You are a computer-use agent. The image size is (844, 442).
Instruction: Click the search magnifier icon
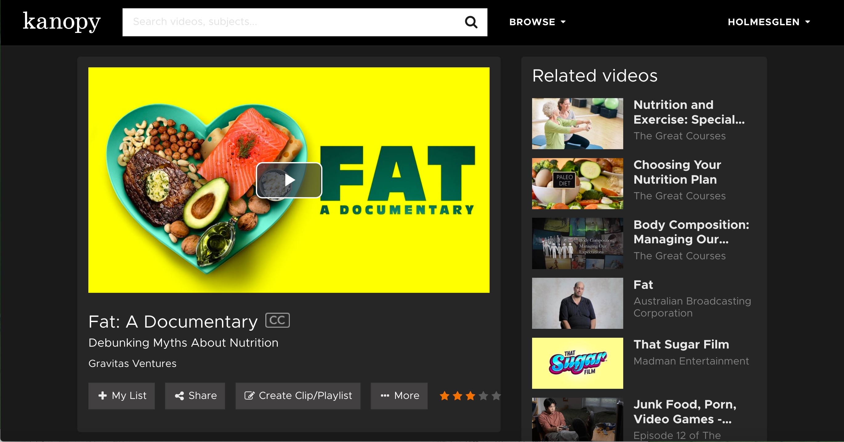471,22
